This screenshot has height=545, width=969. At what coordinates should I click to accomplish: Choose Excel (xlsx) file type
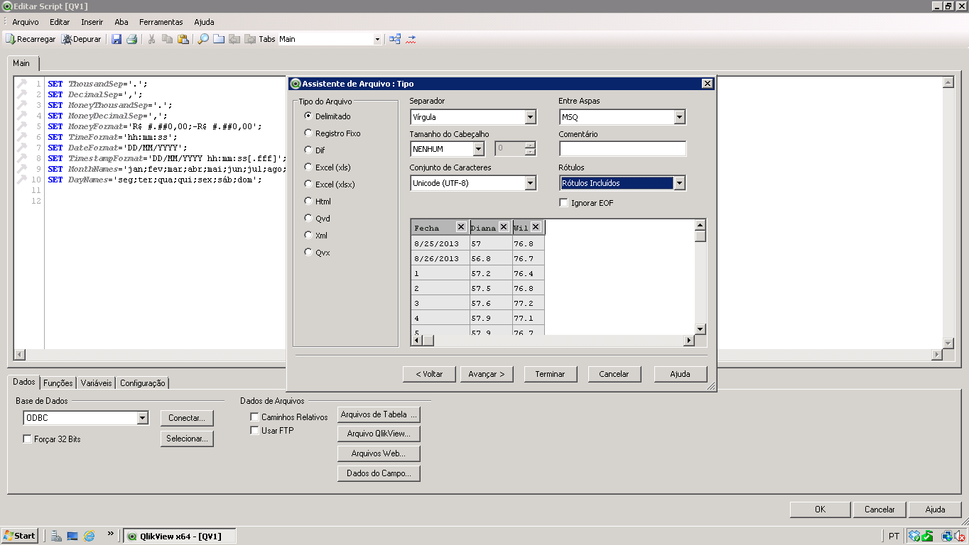(330, 184)
